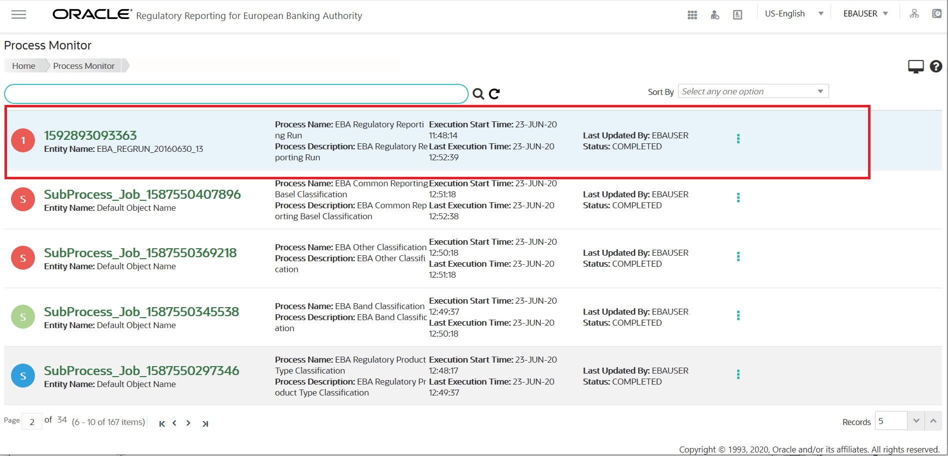Expand the US-English language dropdown
This screenshot has width=948, height=456.
(x=793, y=13)
